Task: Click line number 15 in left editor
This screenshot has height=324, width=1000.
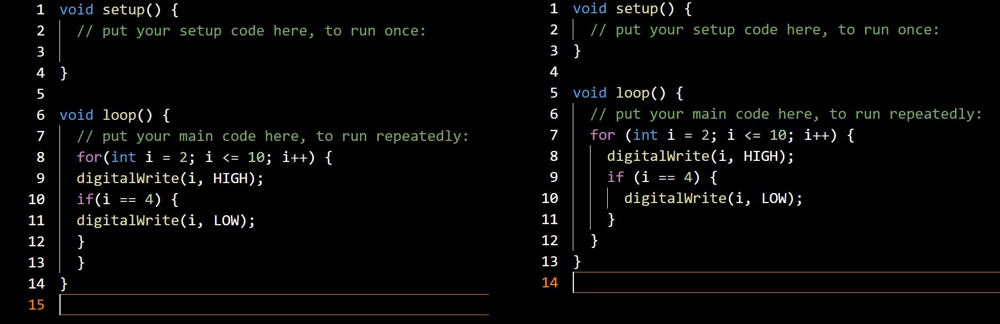Action: coord(36,305)
